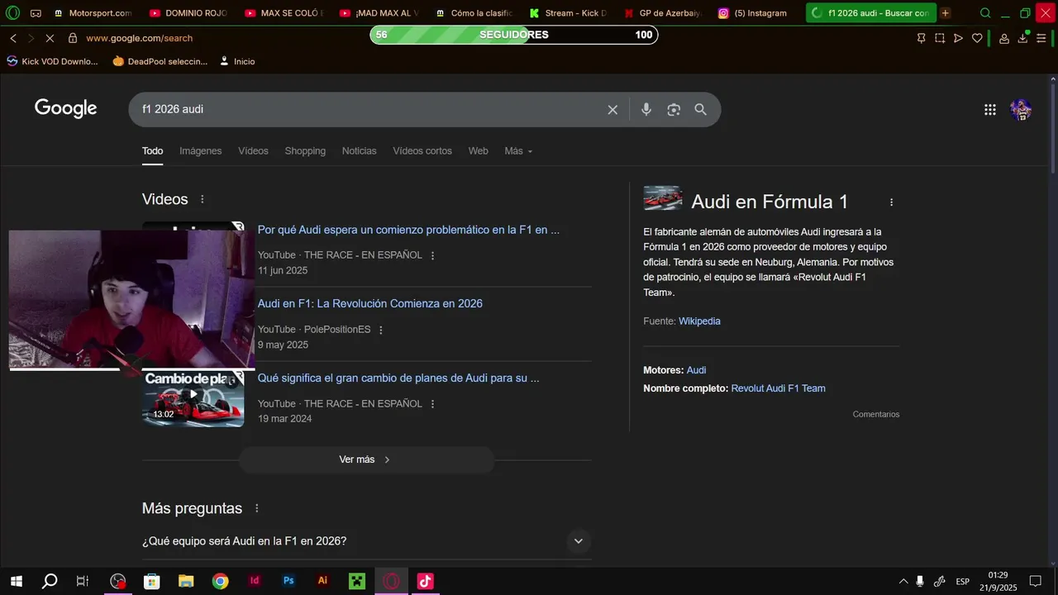The height and width of the screenshot is (595, 1058).
Task: Open Opera player sidebar icon
Action: pos(36,13)
